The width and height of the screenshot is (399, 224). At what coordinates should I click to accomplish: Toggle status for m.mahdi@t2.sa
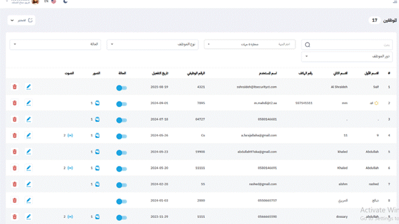coord(121,104)
